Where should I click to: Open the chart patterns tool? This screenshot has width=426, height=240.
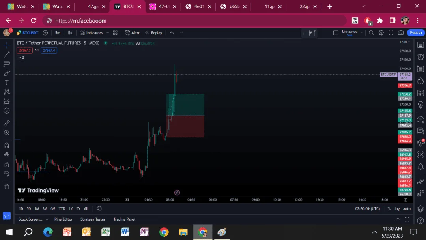click(7, 92)
